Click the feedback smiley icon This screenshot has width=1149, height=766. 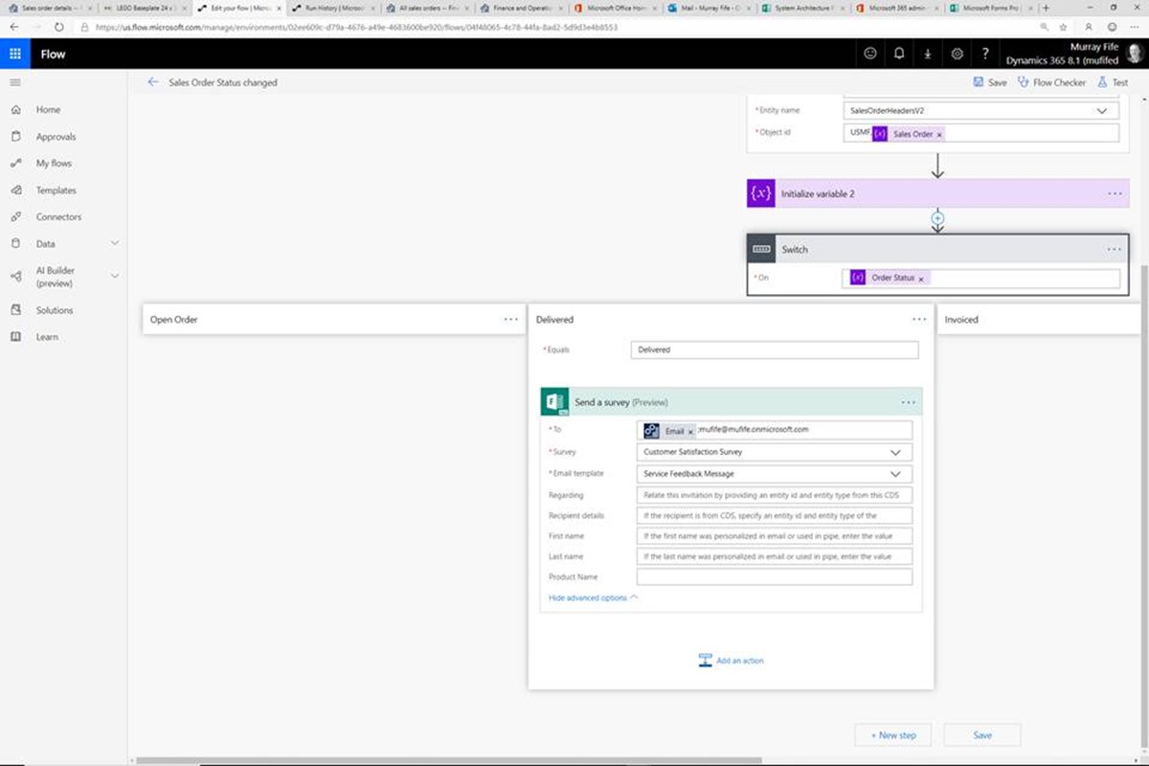(x=869, y=54)
